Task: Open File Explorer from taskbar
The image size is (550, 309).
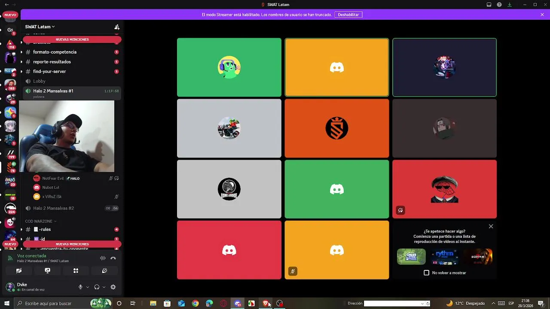Action: 153,303
